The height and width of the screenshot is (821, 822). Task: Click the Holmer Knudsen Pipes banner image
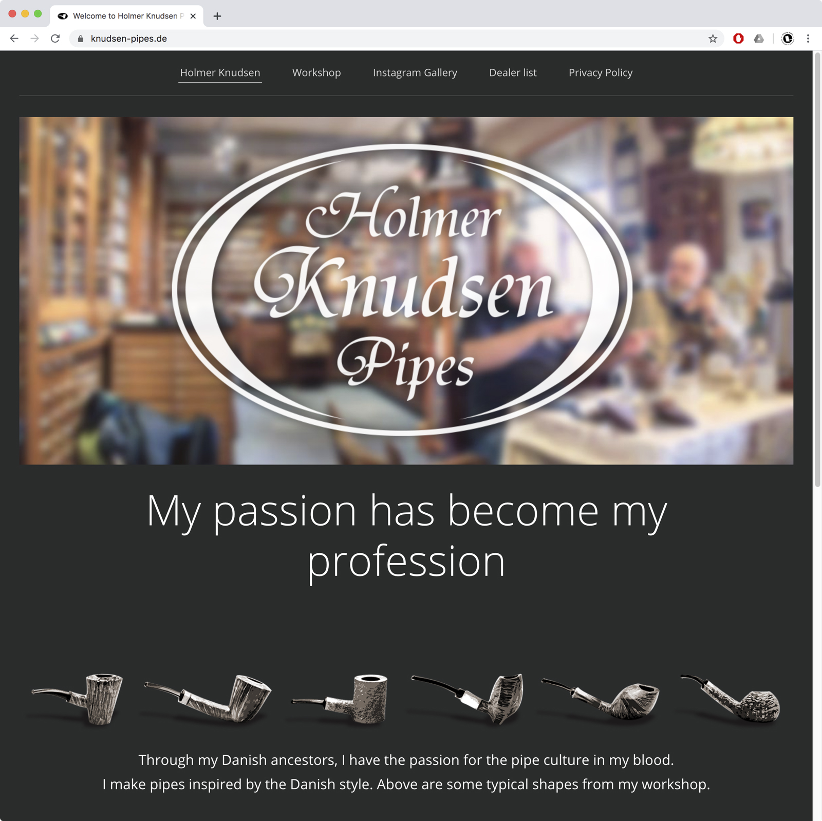(x=406, y=291)
